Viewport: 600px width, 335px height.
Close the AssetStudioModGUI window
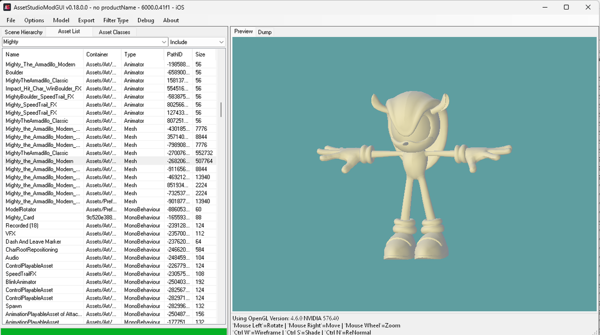click(x=588, y=7)
